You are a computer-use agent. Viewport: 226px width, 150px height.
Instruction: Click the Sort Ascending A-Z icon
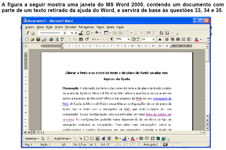[161, 33]
